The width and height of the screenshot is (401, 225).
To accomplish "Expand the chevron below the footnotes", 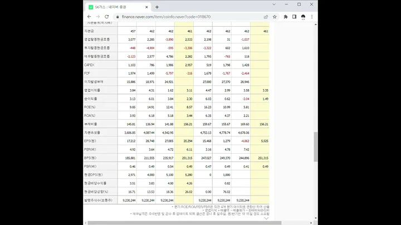I will 266,218.
